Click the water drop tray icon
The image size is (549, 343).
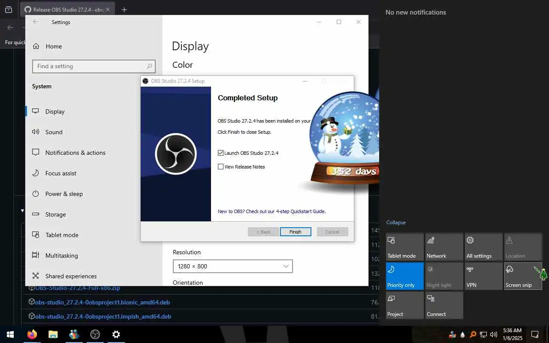(x=463, y=334)
